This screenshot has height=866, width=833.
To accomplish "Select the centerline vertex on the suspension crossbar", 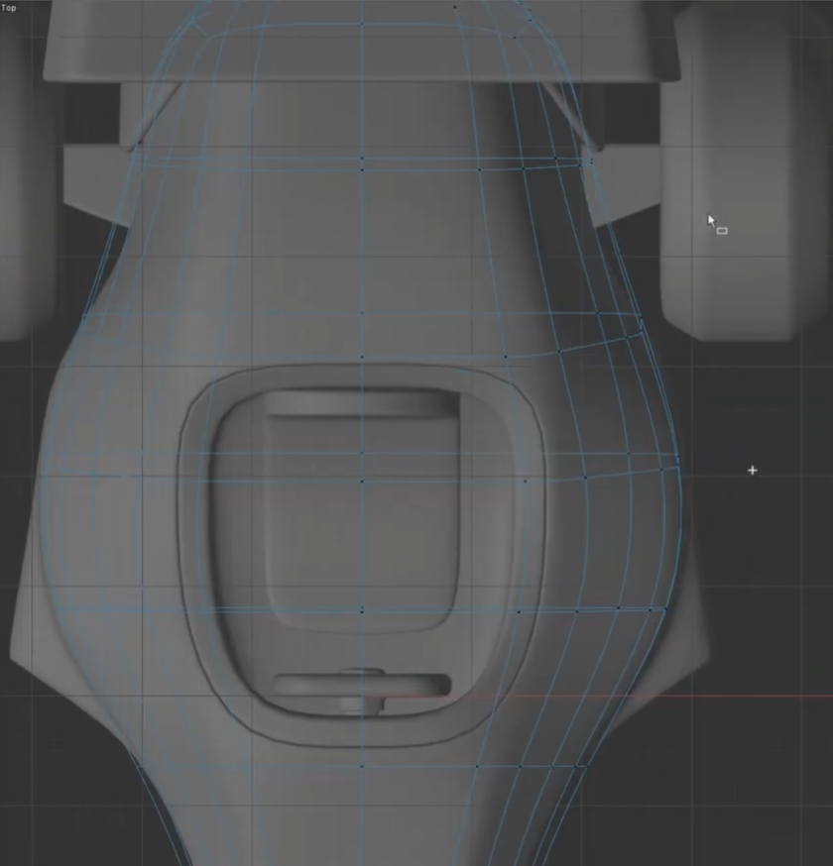I will [362, 158].
